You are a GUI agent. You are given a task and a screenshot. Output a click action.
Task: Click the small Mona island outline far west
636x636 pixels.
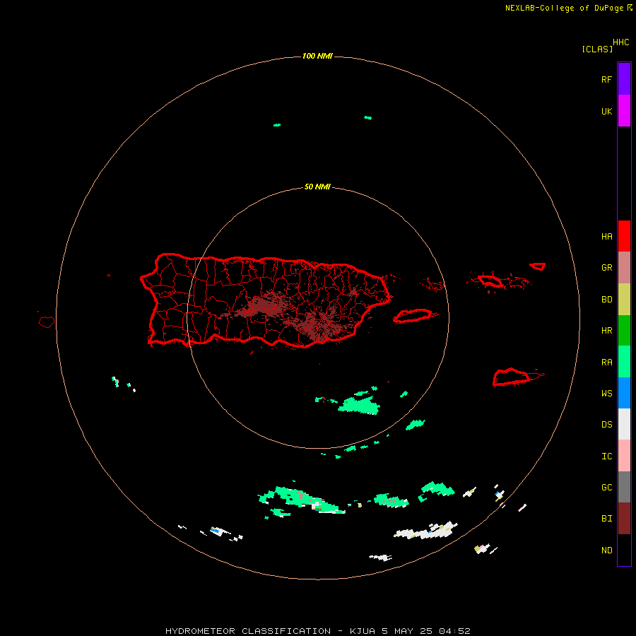(46, 322)
